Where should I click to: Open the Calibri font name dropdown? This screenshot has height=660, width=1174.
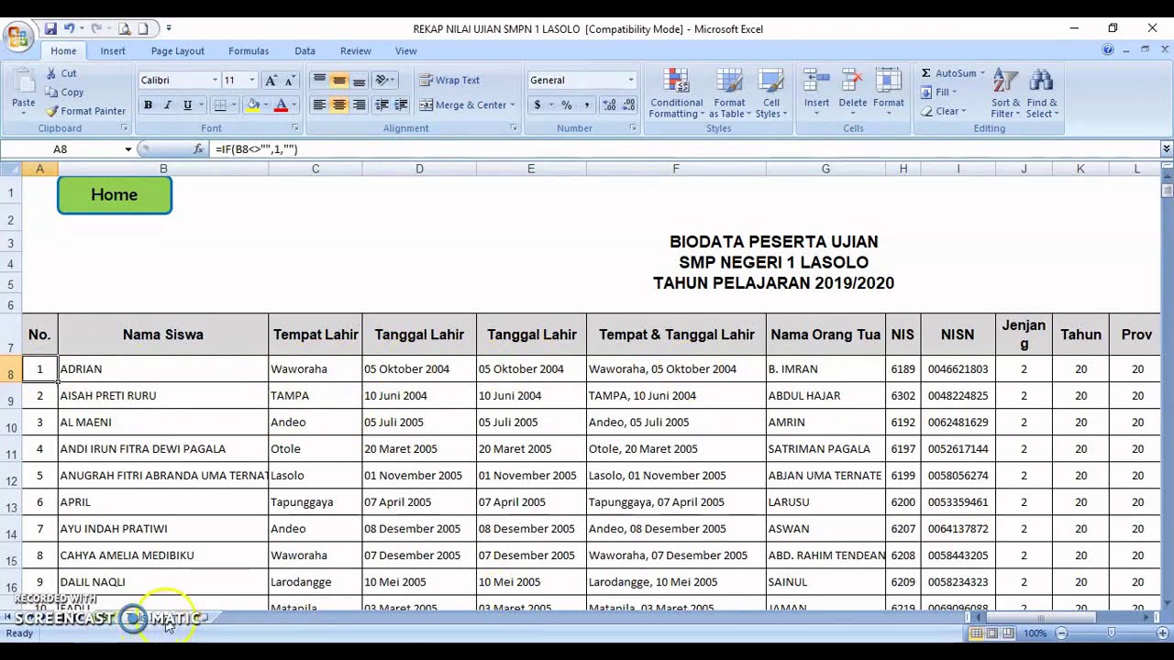(215, 81)
